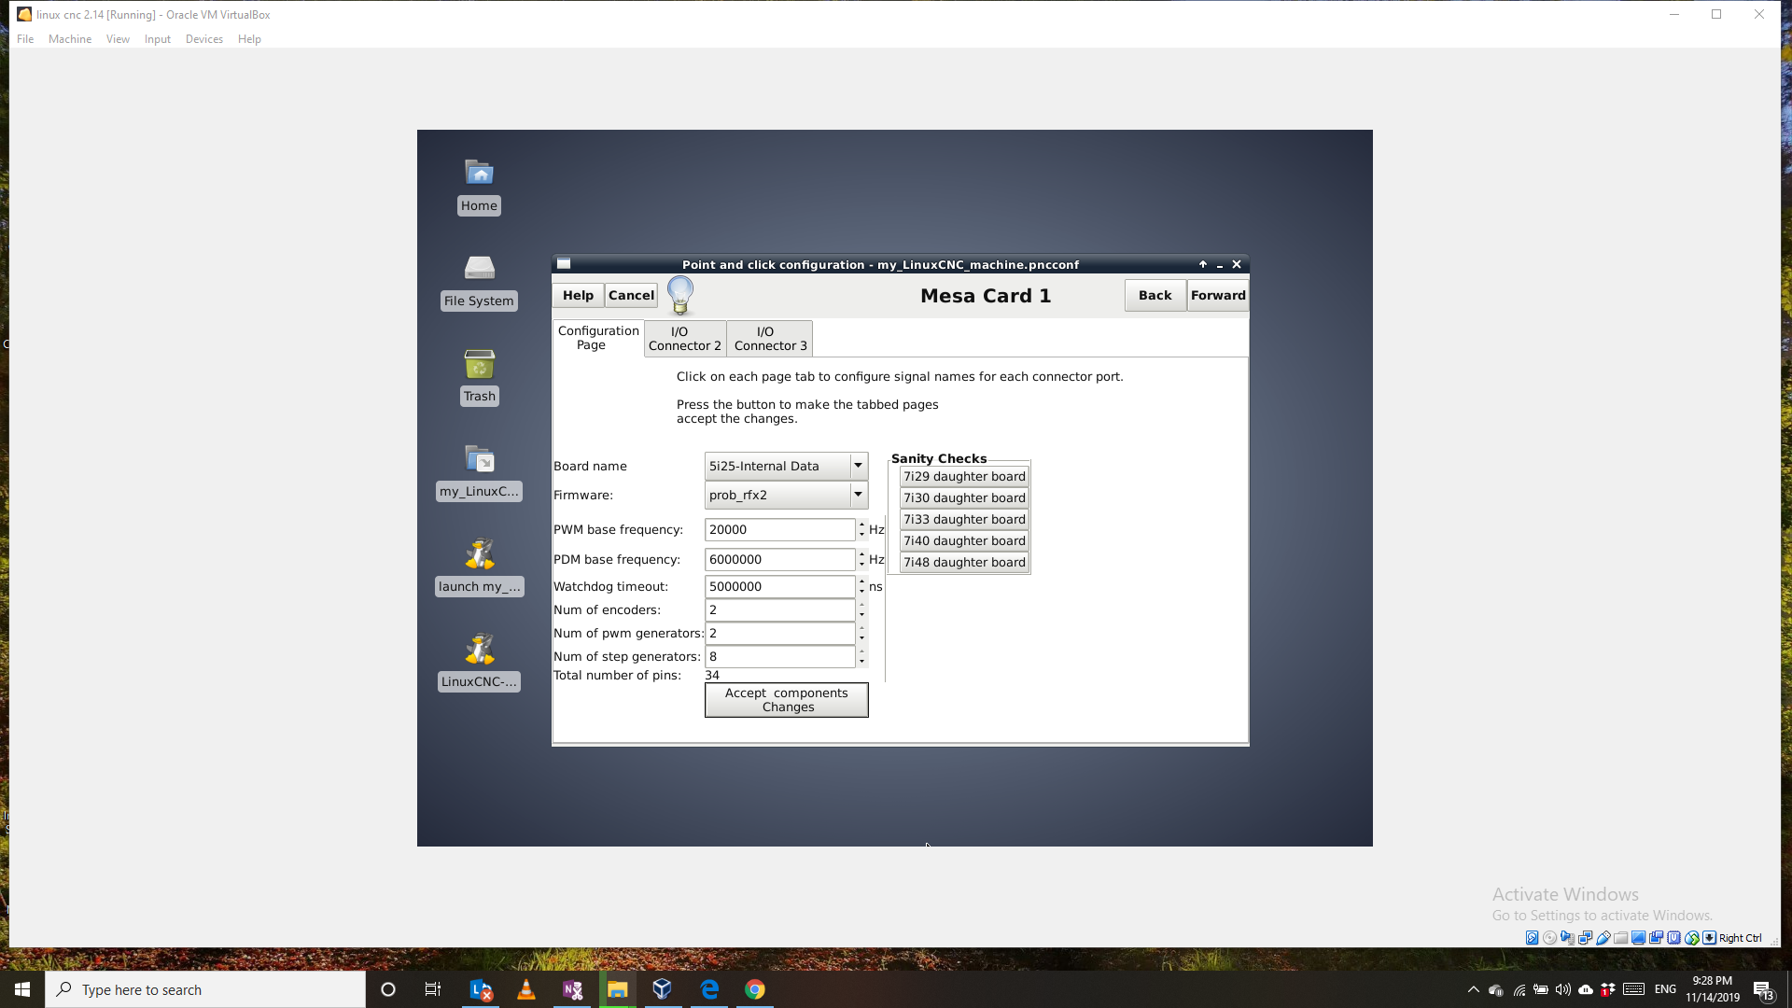Image resolution: width=1792 pixels, height=1008 pixels.
Task: Click Forward to the next page
Action: coord(1218,295)
